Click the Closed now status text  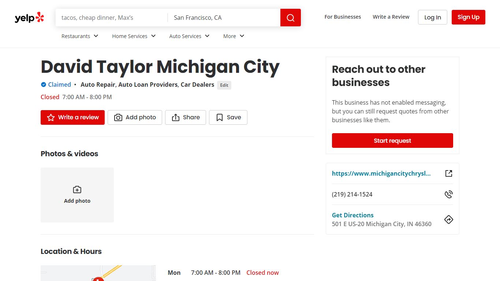tap(262, 273)
